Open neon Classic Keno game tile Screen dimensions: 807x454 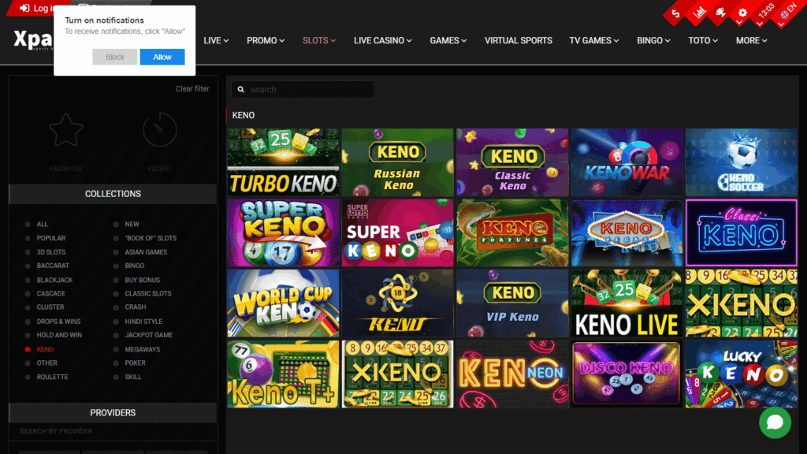741,233
